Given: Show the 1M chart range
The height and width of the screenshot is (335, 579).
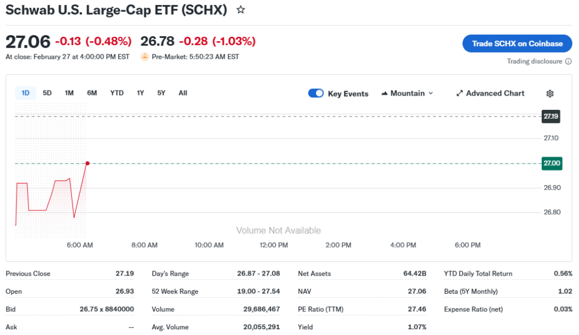Looking at the screenshot, I should pyautogui.click(x=69, y=93).
